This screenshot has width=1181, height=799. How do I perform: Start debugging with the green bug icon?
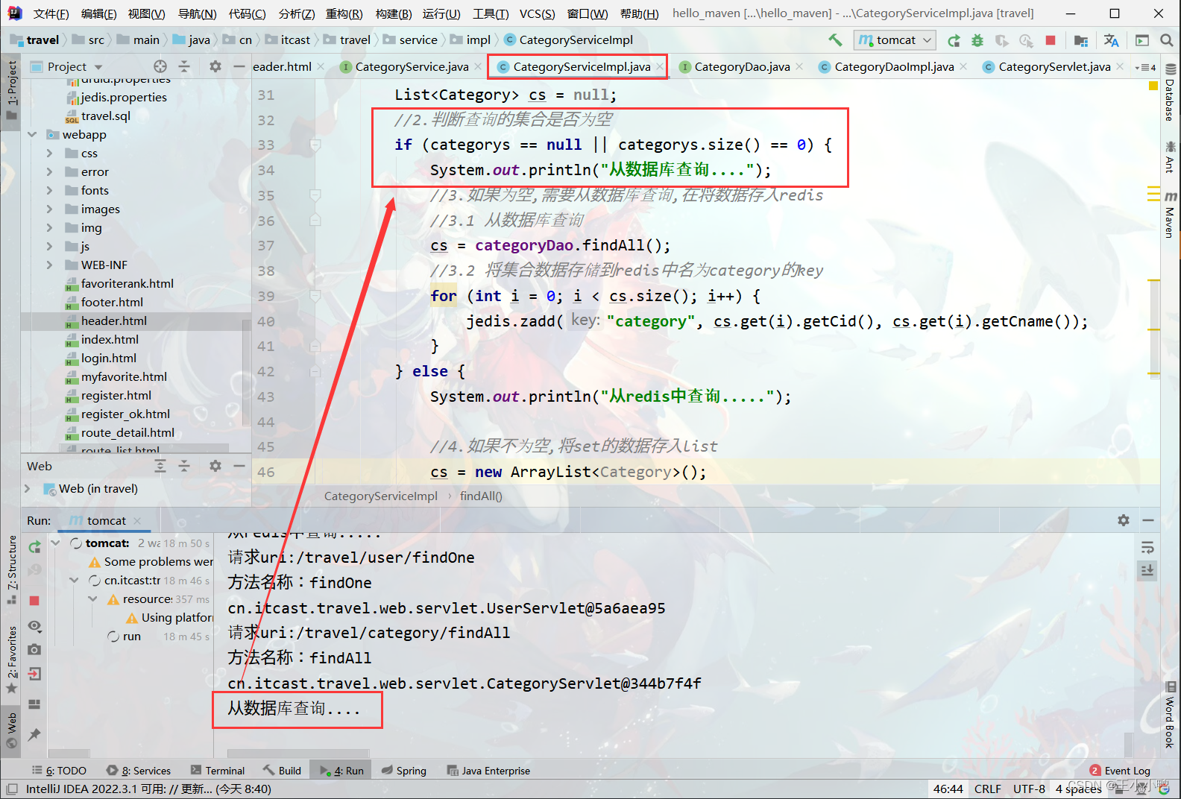click(x=977, y=40)
